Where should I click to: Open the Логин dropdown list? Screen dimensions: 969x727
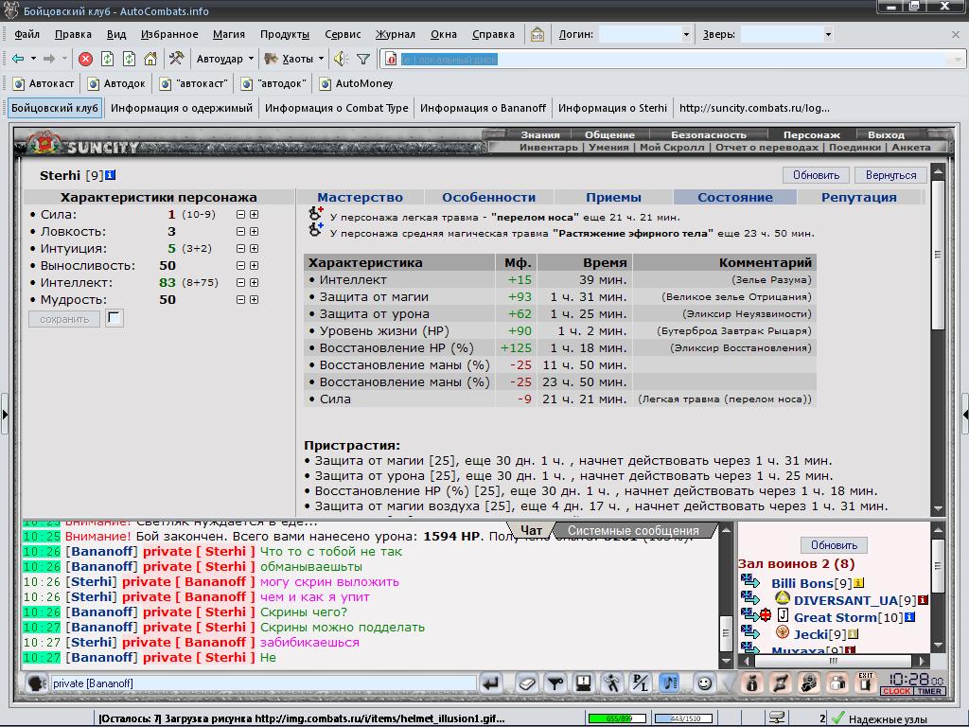tap(686, 35)
